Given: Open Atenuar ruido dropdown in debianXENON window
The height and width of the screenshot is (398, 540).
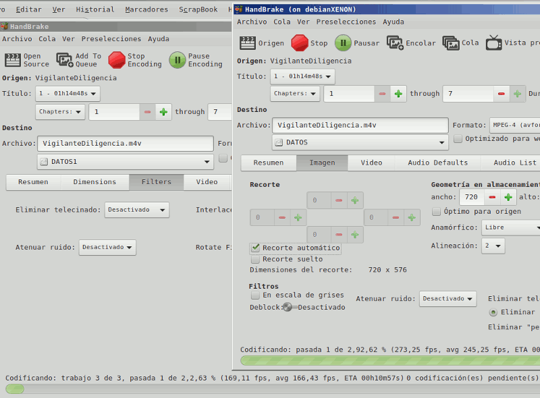Looking at the screenshot, I should pos(448,299).
